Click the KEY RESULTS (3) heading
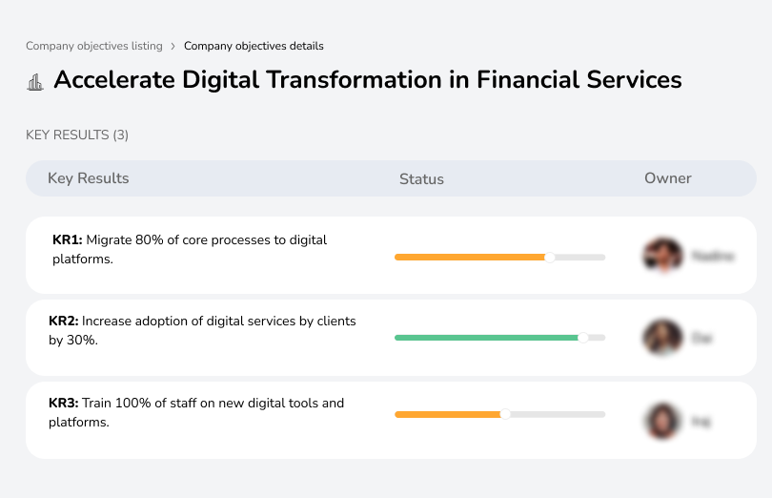The image size is (772, 498). tap(77, 135)
